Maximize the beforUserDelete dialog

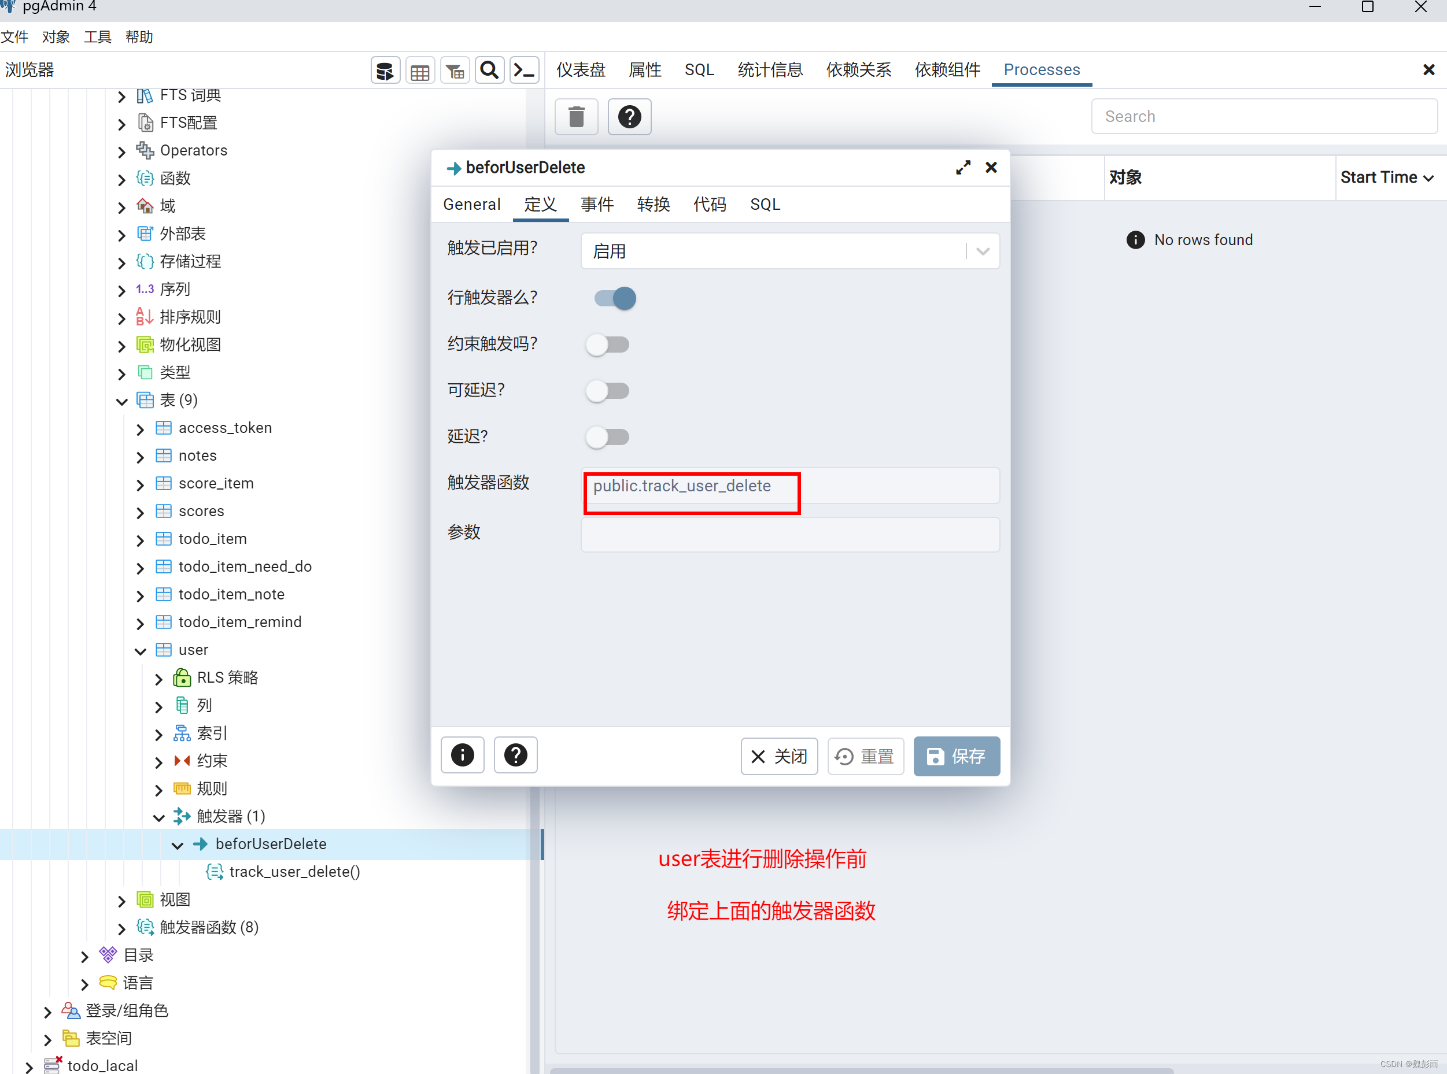pos(963,168)
